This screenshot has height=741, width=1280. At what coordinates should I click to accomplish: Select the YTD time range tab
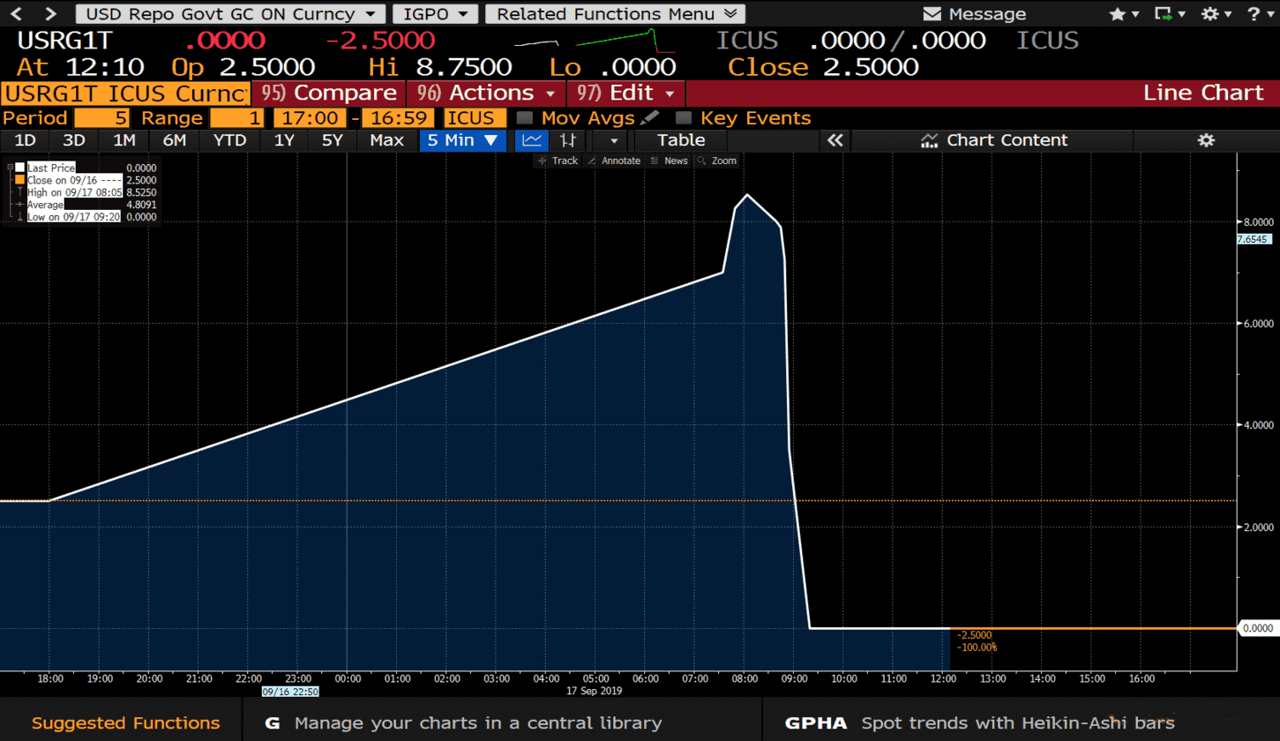pos(229,140)
